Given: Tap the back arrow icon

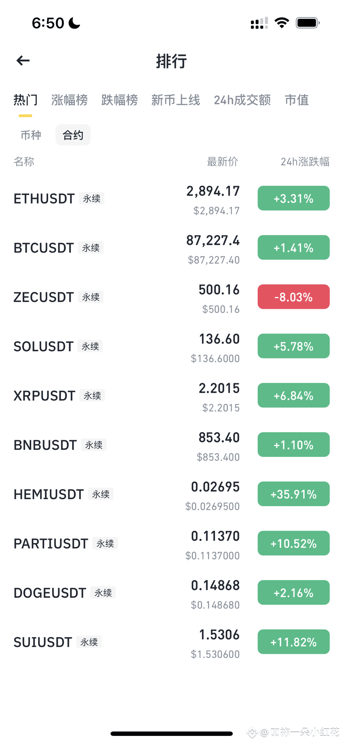Looking at the screenshot, I should 23,61.
